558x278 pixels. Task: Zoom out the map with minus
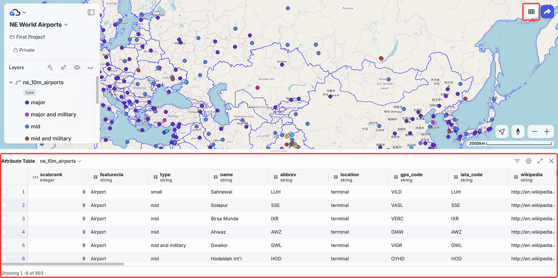click(x=535, y=132)
